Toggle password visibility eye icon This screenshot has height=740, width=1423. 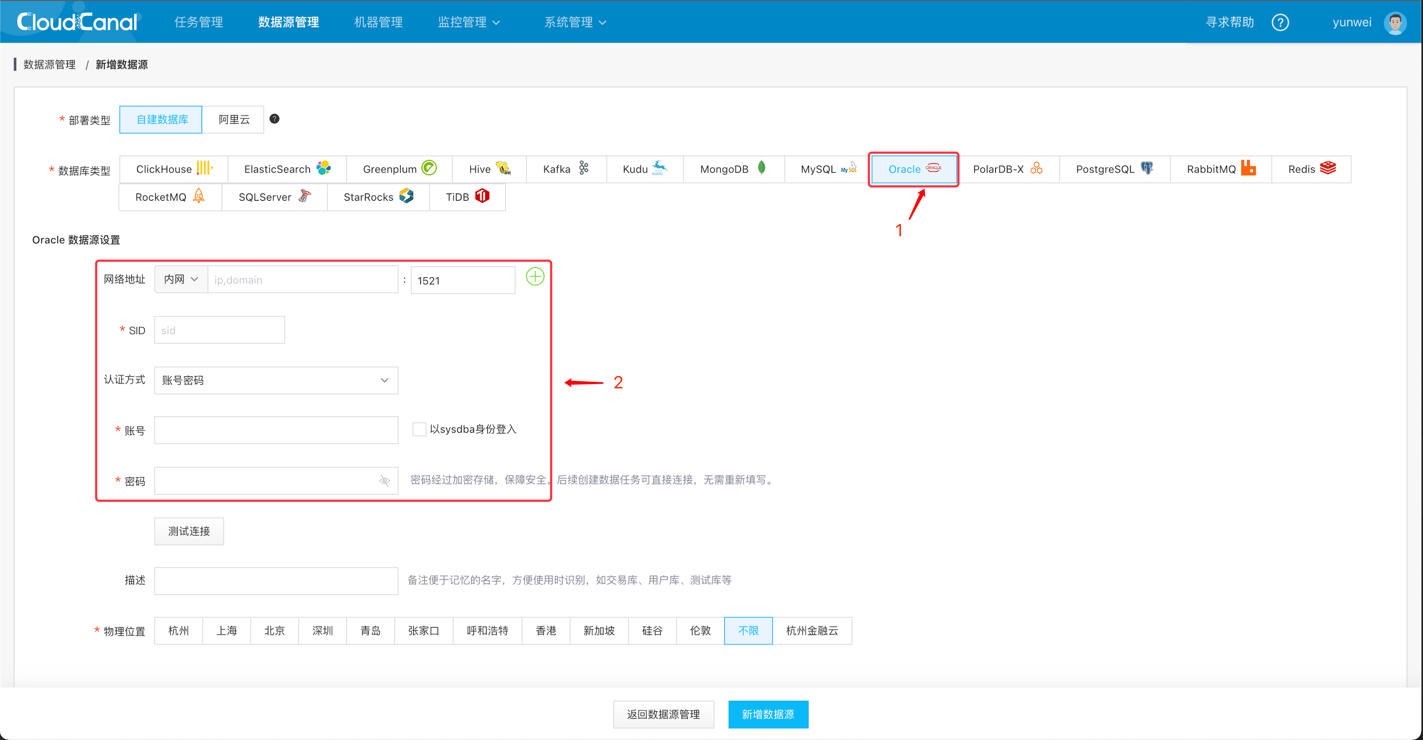click(x=385, y=481)
